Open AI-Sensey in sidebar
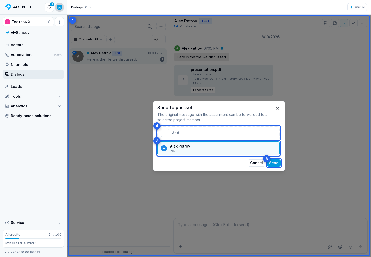Image resolution: width=371 pixels, height=257 pixels. point(33,33)
